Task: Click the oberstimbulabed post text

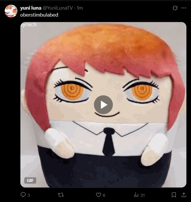Action: coord(39,15)
